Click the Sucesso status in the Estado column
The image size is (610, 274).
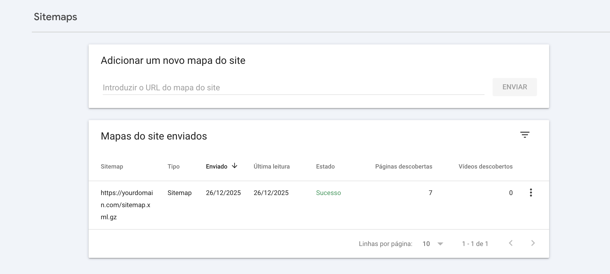click(x=328, y=193)
